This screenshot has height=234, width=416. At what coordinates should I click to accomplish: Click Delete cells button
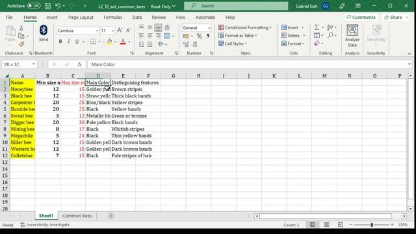(291, 36)
